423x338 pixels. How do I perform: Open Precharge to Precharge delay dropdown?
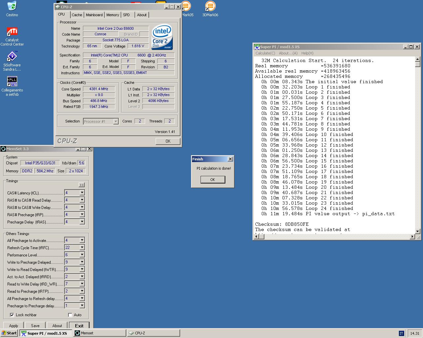click(82, 306)
